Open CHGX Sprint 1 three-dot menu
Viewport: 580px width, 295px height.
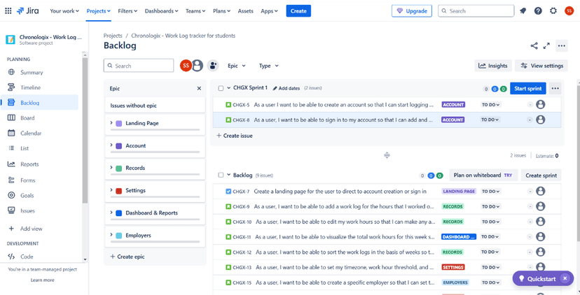click(555, 88)
